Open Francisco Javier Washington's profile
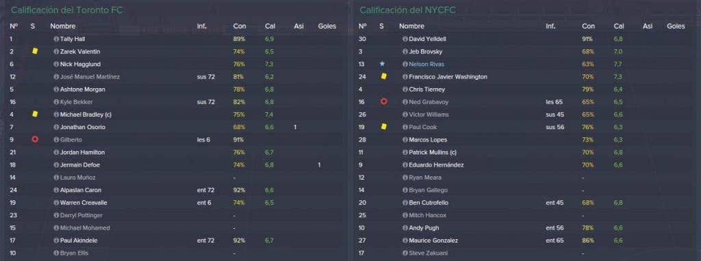The width and height of the screenshot is (701, 261). point(448,77)
